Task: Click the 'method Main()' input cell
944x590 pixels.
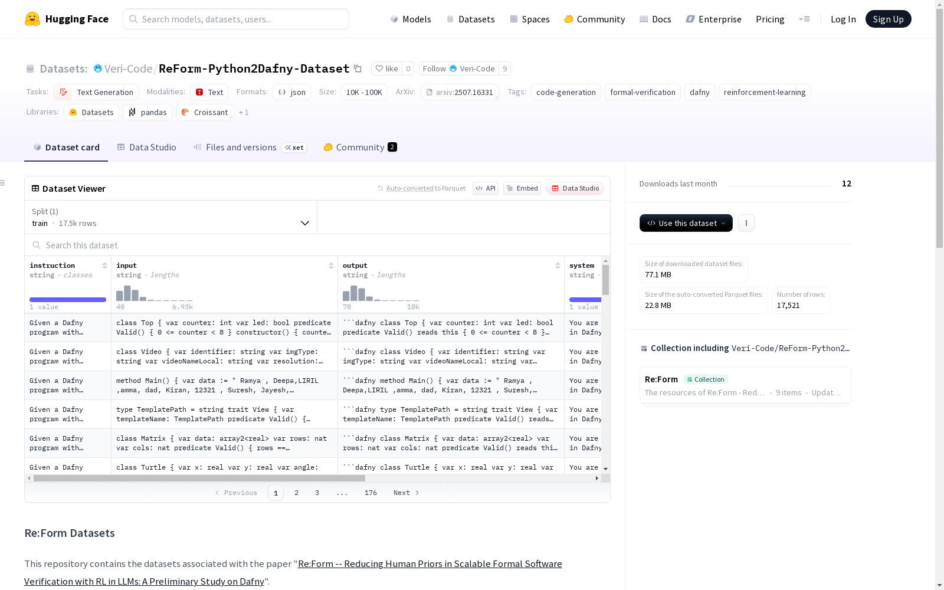Action: click(x=224, y=385)
